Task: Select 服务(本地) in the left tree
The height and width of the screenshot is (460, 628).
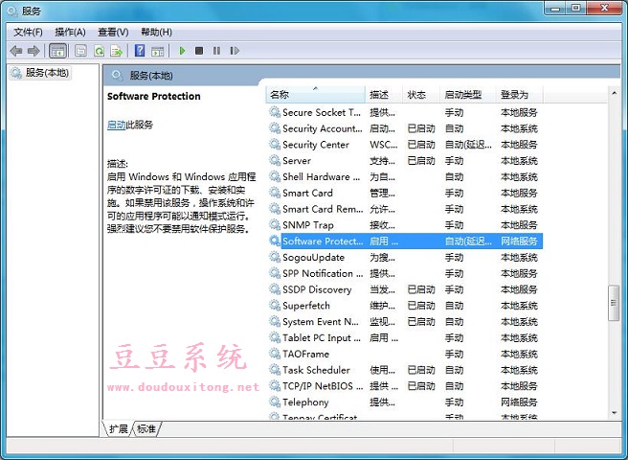Action: pyautogui.click(x=46, y=73)
